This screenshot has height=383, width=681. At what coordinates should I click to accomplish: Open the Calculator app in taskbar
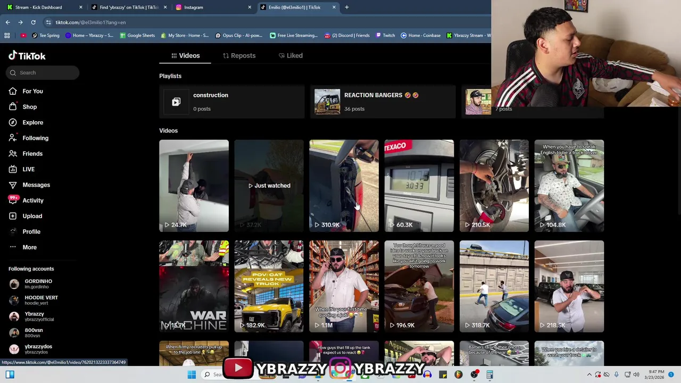pos(490,374)
